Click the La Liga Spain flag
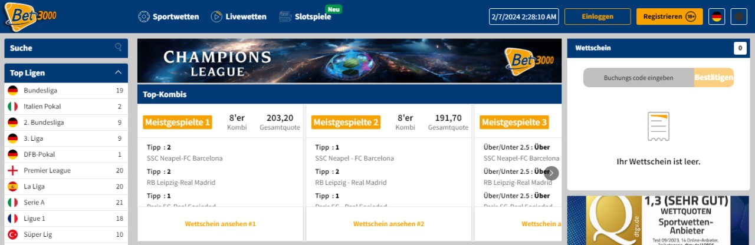 tap(12, 186)
